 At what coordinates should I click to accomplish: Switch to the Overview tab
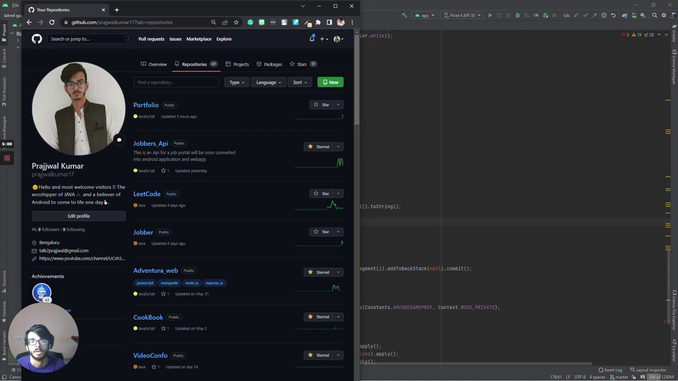coord(154,64)
